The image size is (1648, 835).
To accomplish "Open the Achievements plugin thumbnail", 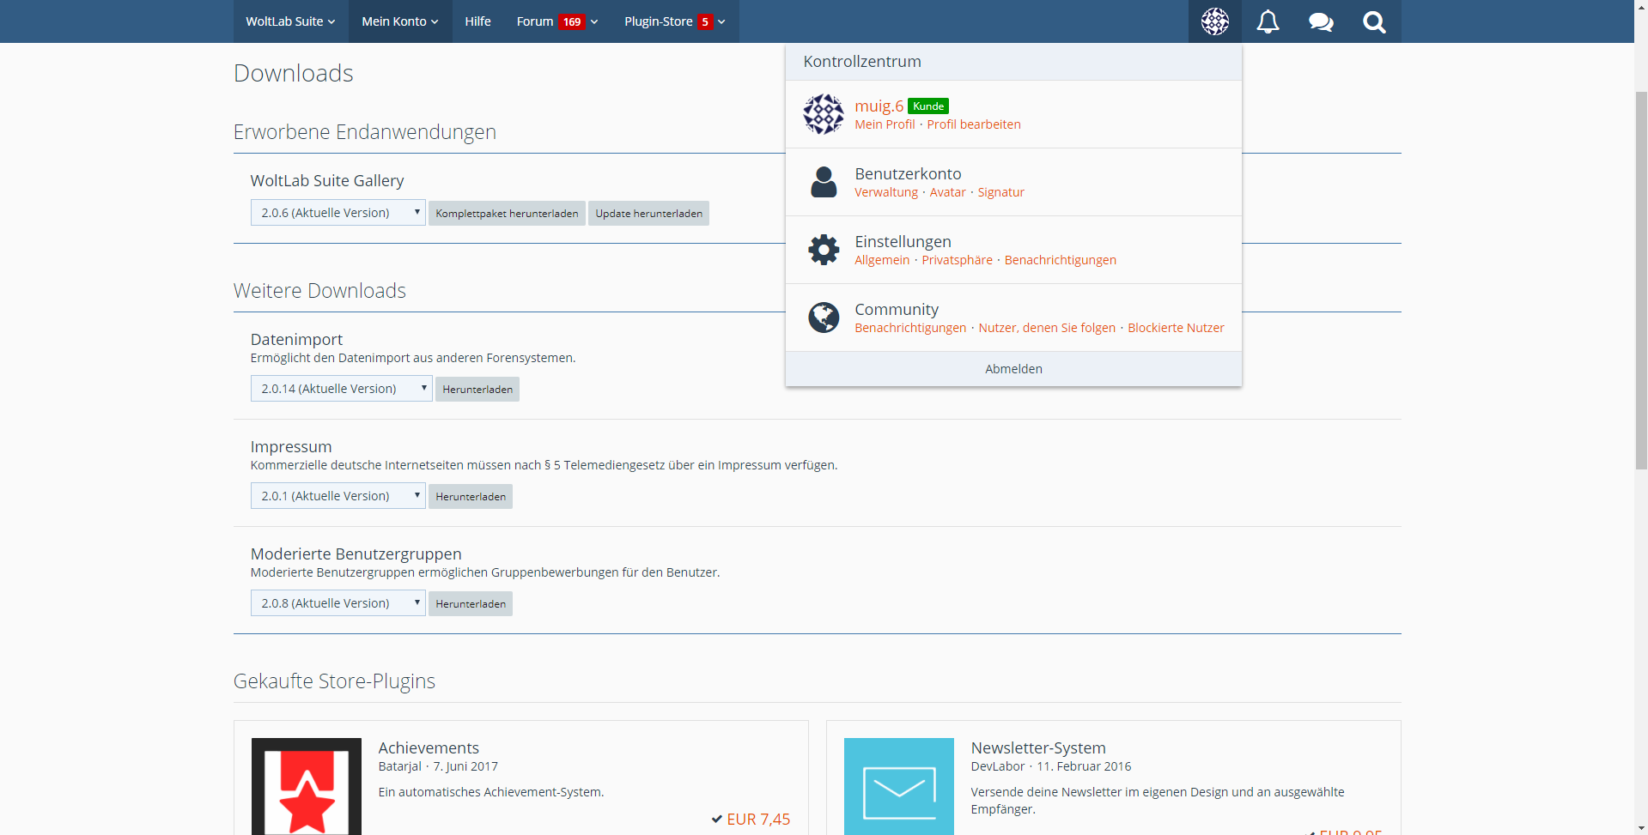I will click(x=307, y=785).
